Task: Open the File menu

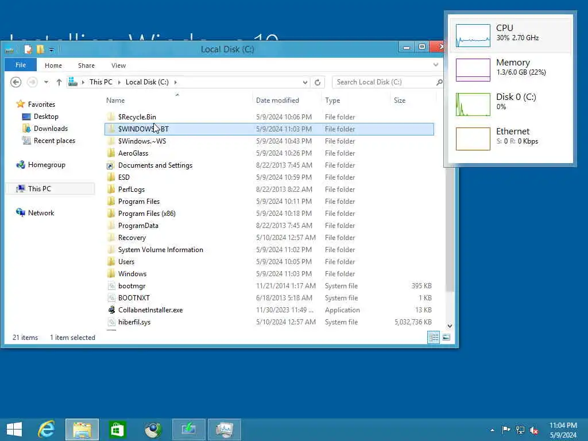Action: coord(21,65)
